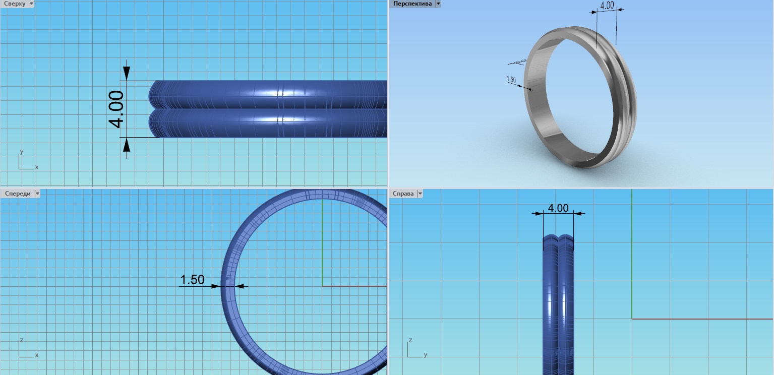Click the Справа viewport title label
The width and height of the screenshot is (774, 375).
click(403, 194)
